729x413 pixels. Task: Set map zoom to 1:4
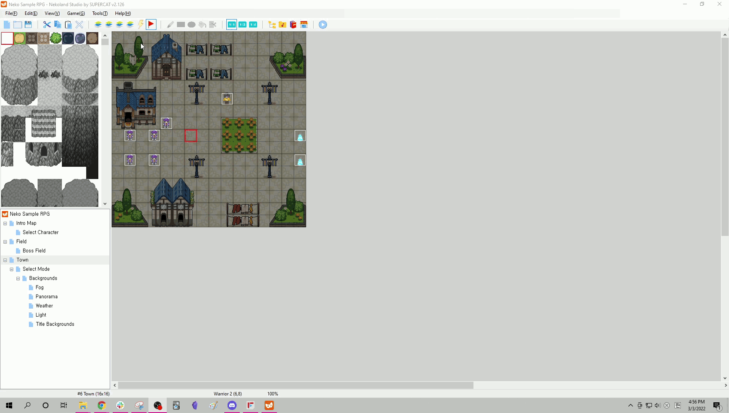click(253, 25)
